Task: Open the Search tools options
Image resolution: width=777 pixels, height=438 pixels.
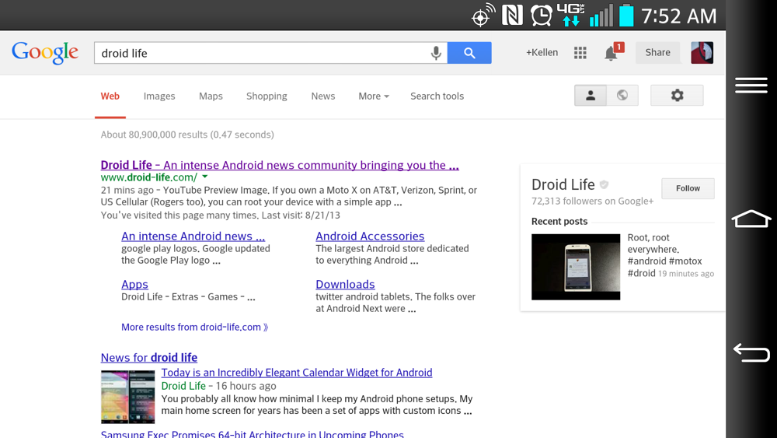Action: coord(437,96)
